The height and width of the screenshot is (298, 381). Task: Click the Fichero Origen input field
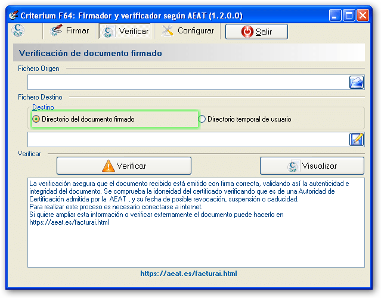[x=188, y=82]
